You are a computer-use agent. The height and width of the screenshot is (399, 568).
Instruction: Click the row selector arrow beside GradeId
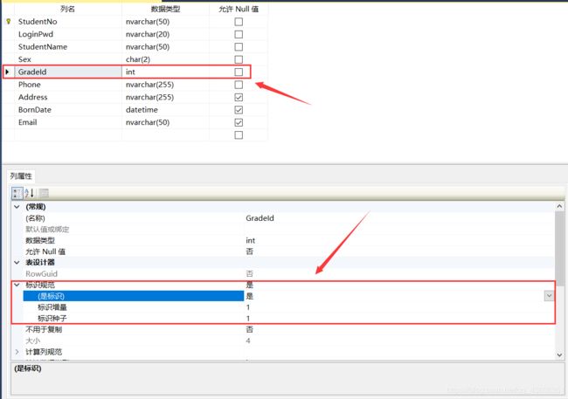[x=7, y=72]
